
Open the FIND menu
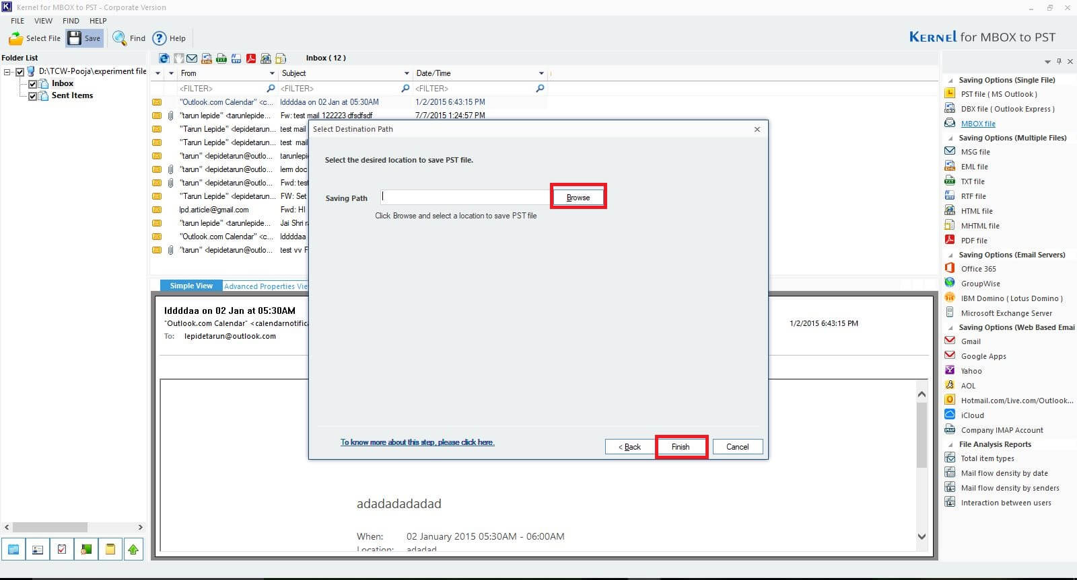pyautogui.click(x=71, y=21)
